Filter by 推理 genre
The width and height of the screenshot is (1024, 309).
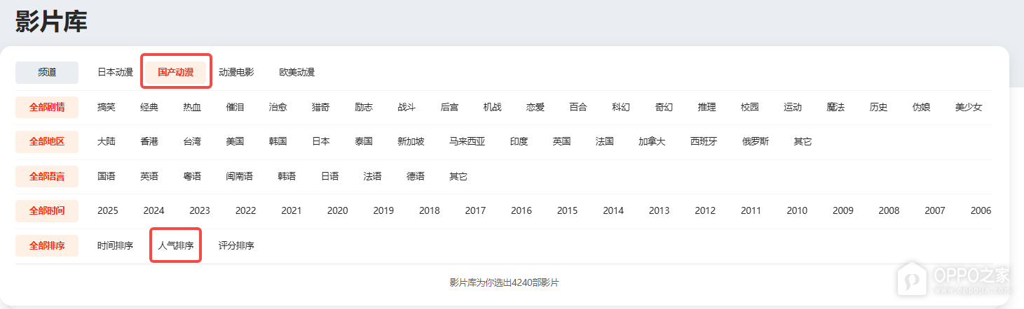707,107
